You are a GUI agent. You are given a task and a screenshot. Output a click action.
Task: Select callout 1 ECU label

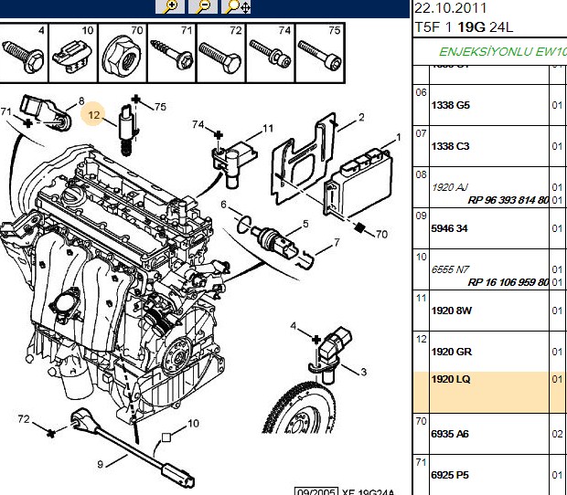tap(399, 137)
